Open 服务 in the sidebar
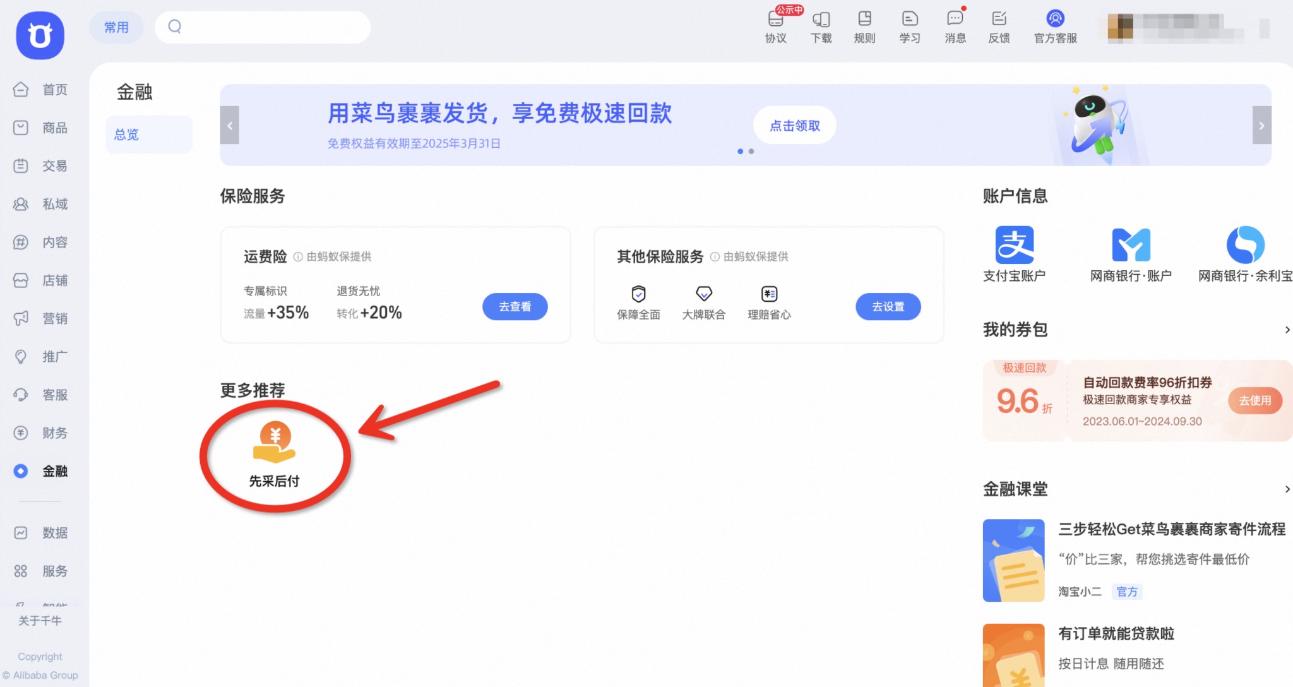 [41, 571]
